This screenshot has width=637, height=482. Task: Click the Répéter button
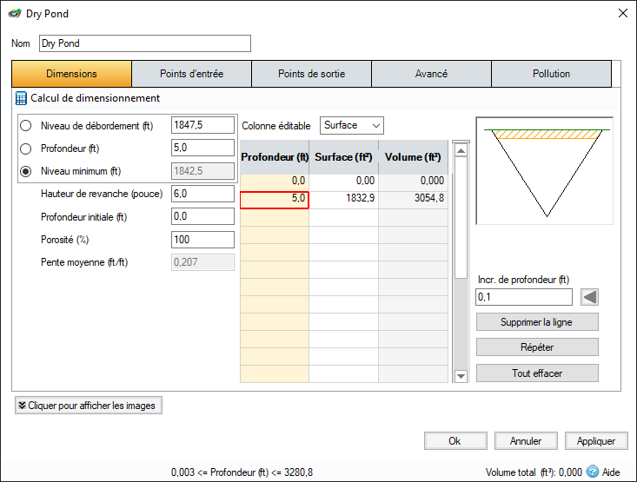point(537,347)
